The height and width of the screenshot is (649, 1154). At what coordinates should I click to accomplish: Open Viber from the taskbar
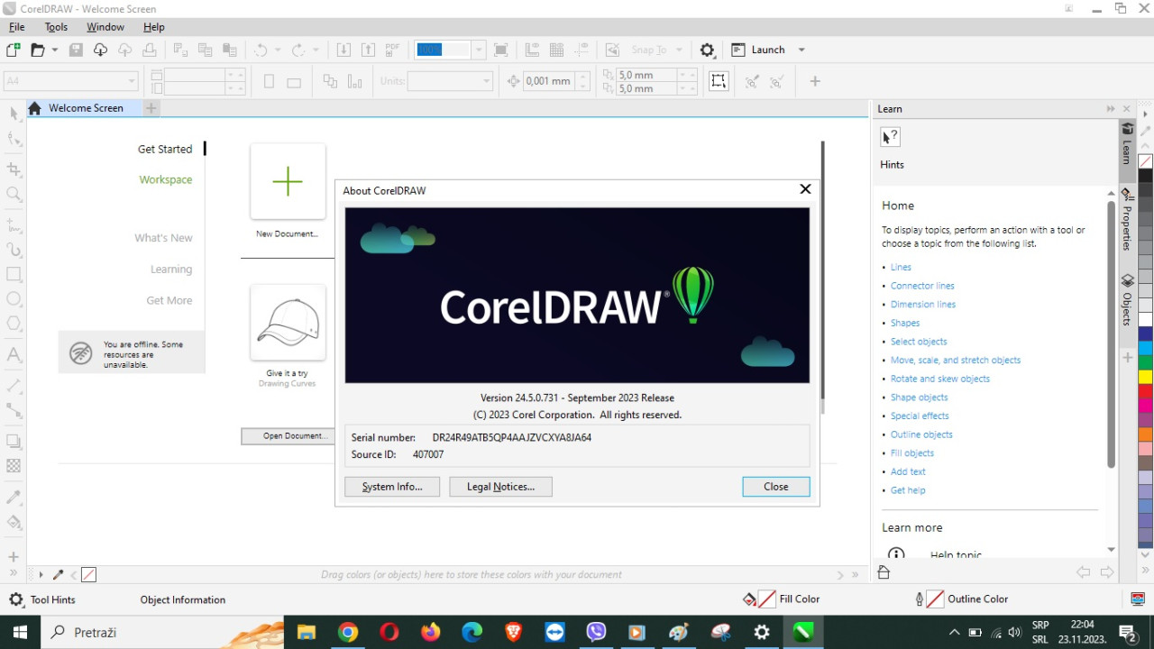tap(596, 632)
